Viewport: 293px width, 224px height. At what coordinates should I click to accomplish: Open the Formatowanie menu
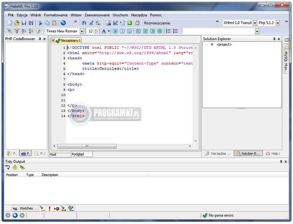(56, 15)
